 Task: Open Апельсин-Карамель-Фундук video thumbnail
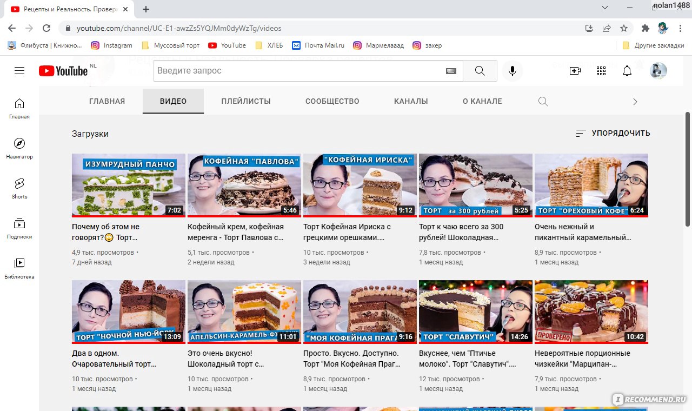(244, 312)
